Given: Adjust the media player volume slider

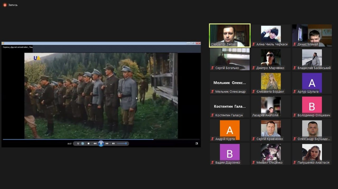Looking at the screenshot, I should [122, 144].
